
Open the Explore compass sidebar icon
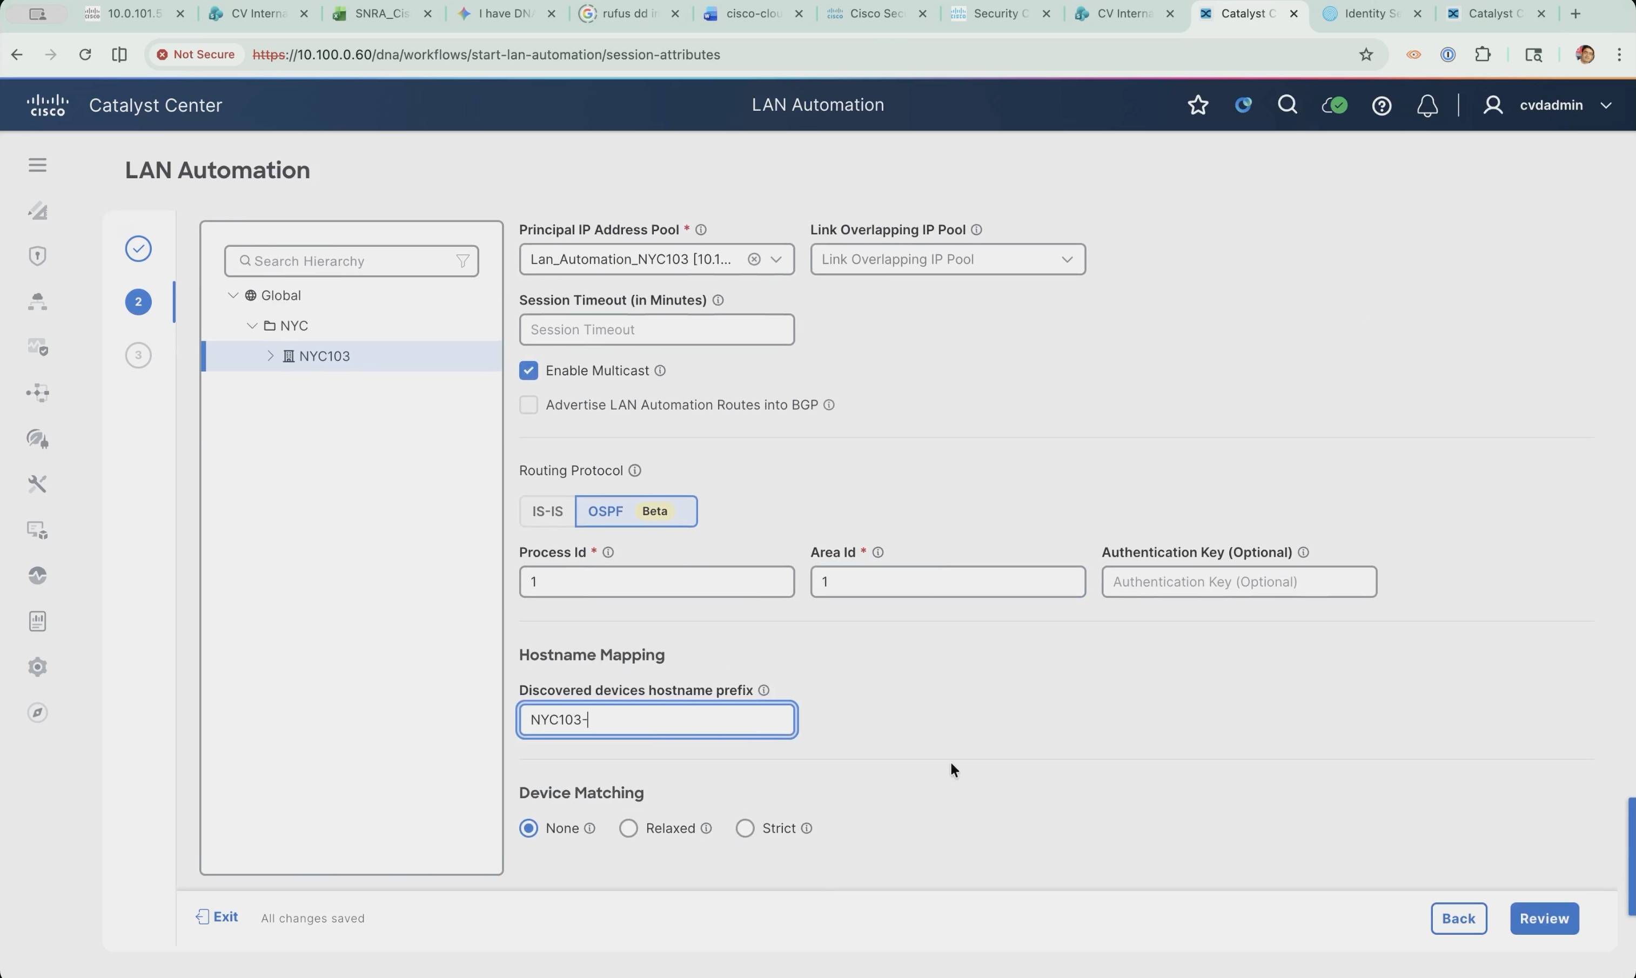click(x=38, y=712)
